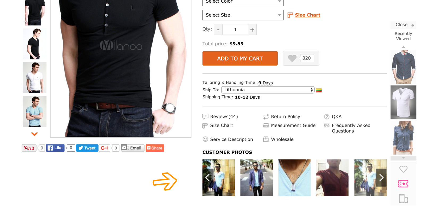Change the Ship To country from Lithuania
430x214 pixels.
pyautogui.click(x=268, y=90)
